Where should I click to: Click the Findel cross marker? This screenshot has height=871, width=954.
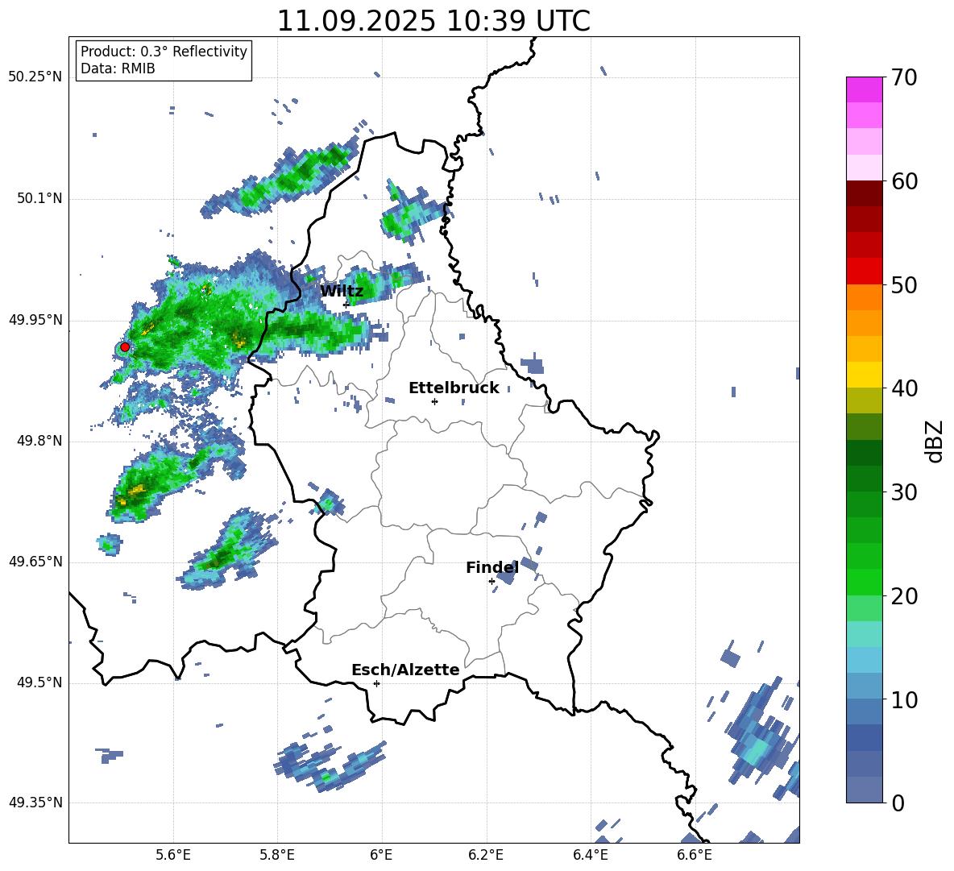[492, 582]
